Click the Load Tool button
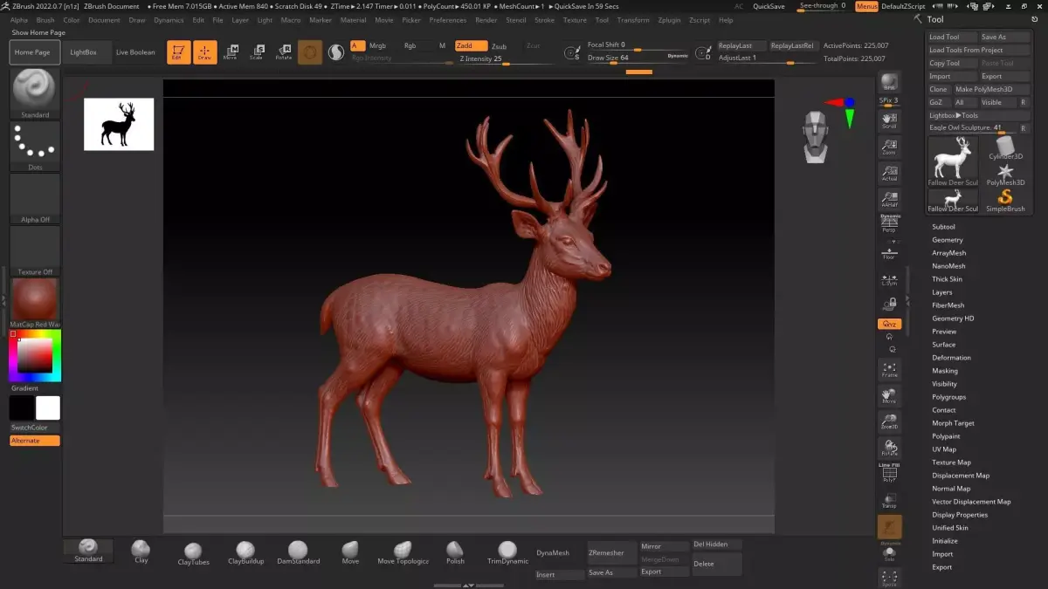1048x589 pixels. click(951, 37)
